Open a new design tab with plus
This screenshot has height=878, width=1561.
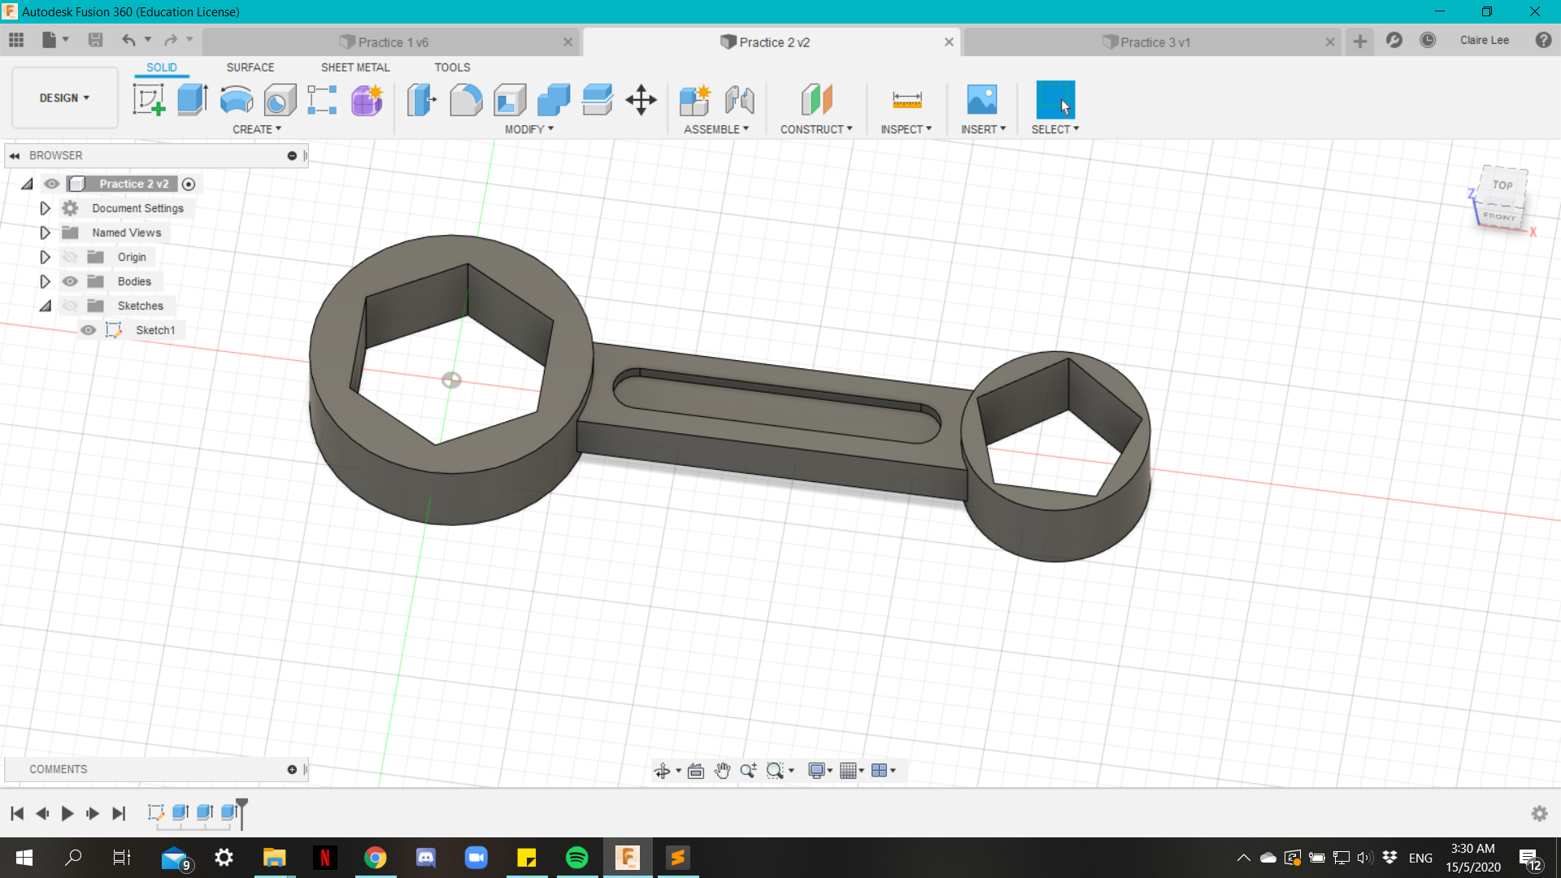[x=1360, y=41]
